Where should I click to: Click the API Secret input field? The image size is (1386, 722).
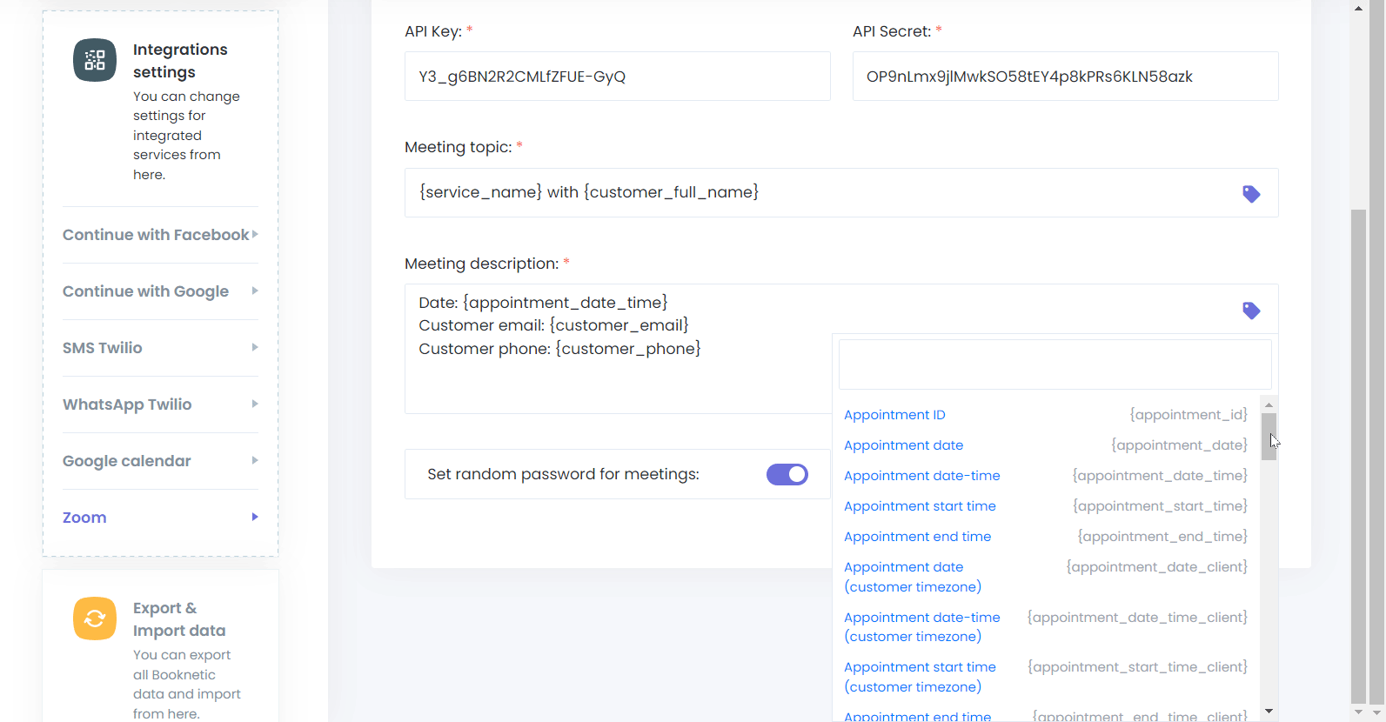[1065, 77]
